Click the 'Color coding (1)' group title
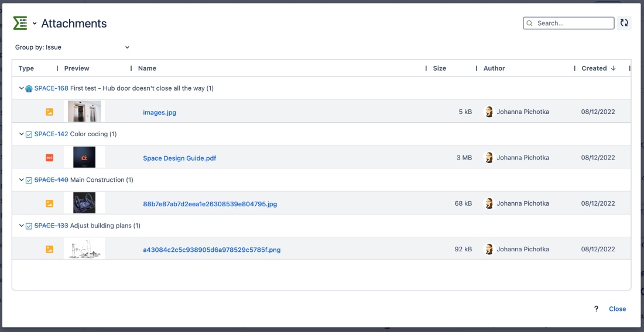 [x=93, y=134]
